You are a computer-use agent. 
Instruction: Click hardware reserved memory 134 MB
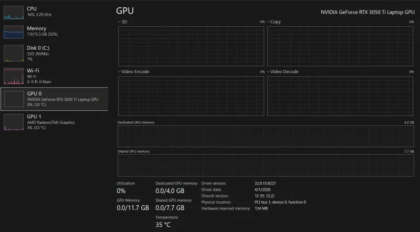click(261, 208)
